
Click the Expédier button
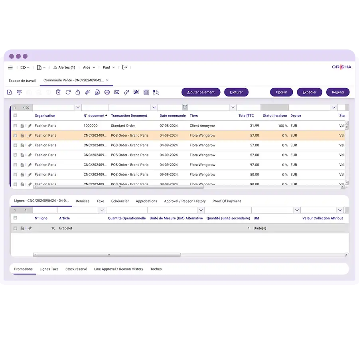tap(310, 92)
